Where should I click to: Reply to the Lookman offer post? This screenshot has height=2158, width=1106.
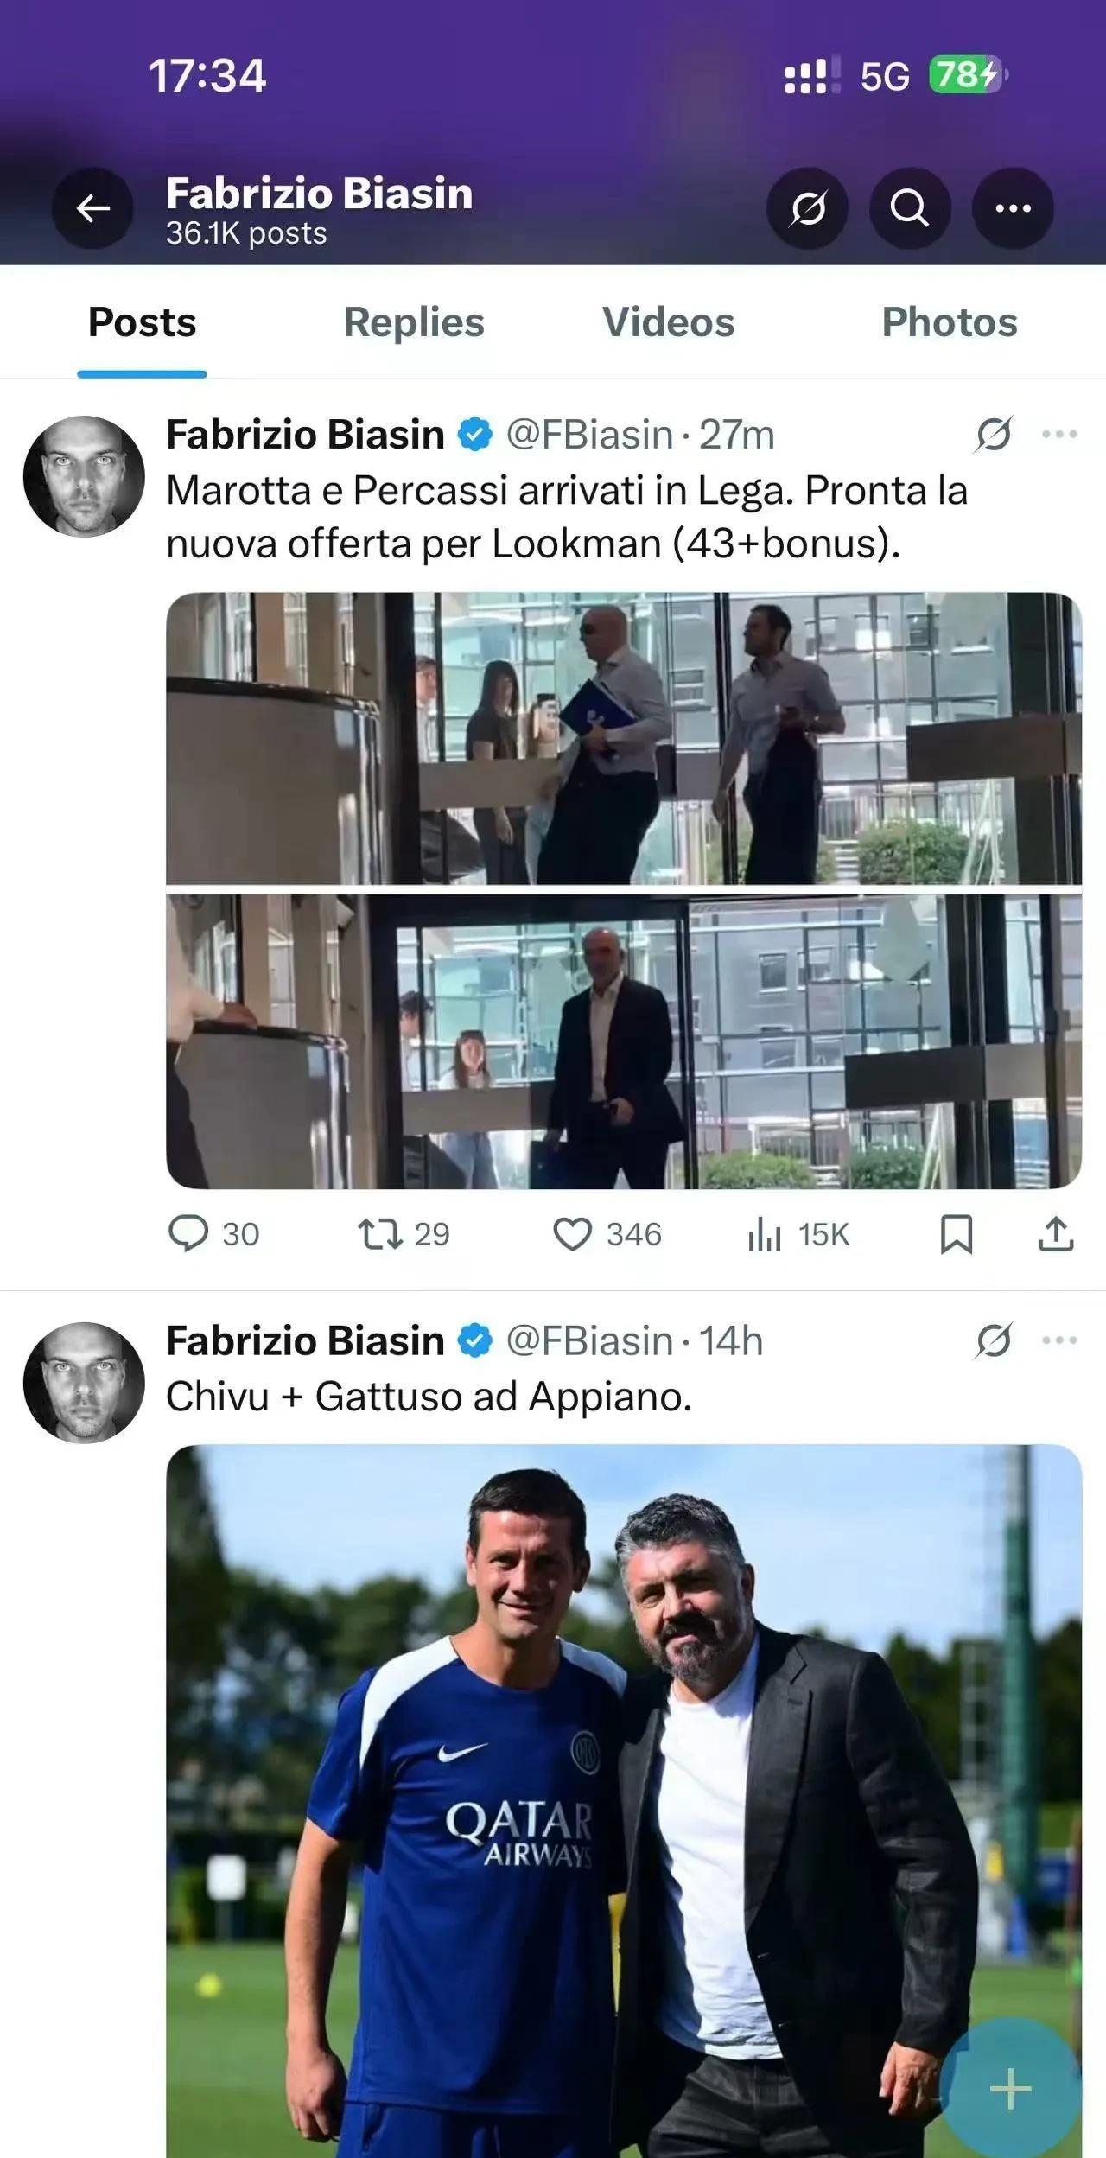click(x=188, y=1233)
